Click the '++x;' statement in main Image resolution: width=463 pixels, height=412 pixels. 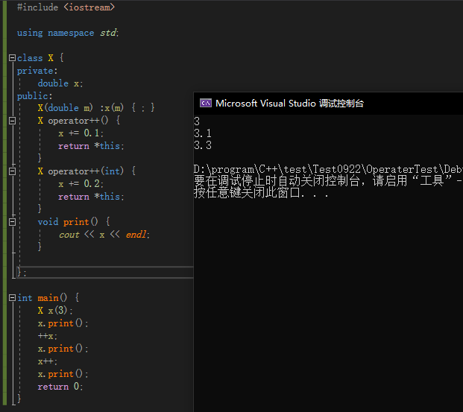pyautogui.click(x=48, y=336)
